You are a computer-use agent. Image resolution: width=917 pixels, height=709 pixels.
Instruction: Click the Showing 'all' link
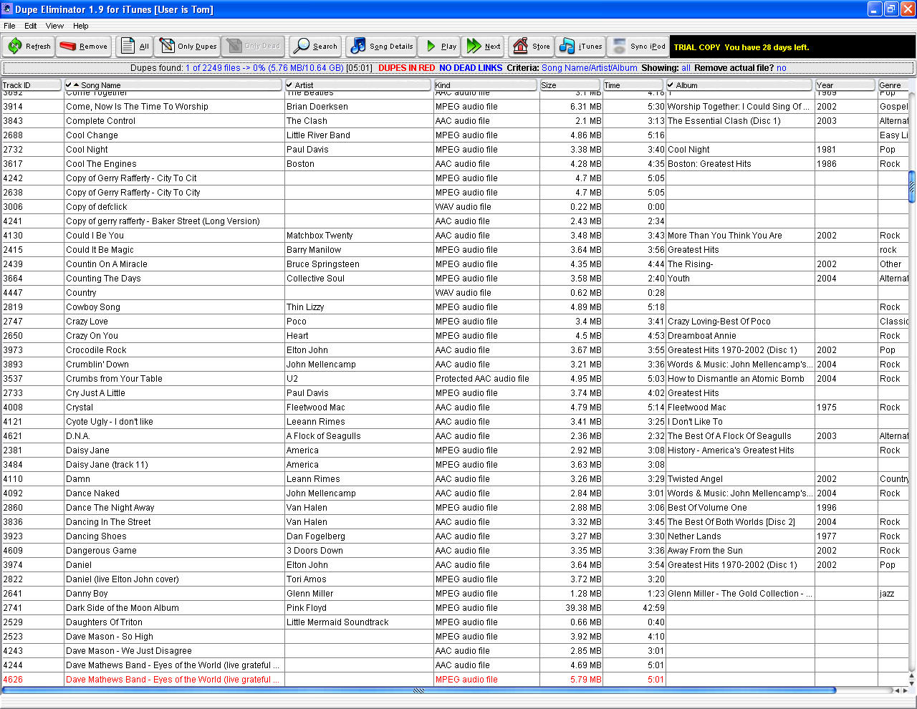686,68
